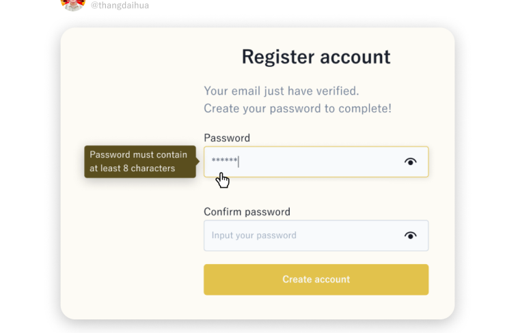Click the @thangdaihua username handle
Viewport: 516px width, 333px height.
coord(120,5)
